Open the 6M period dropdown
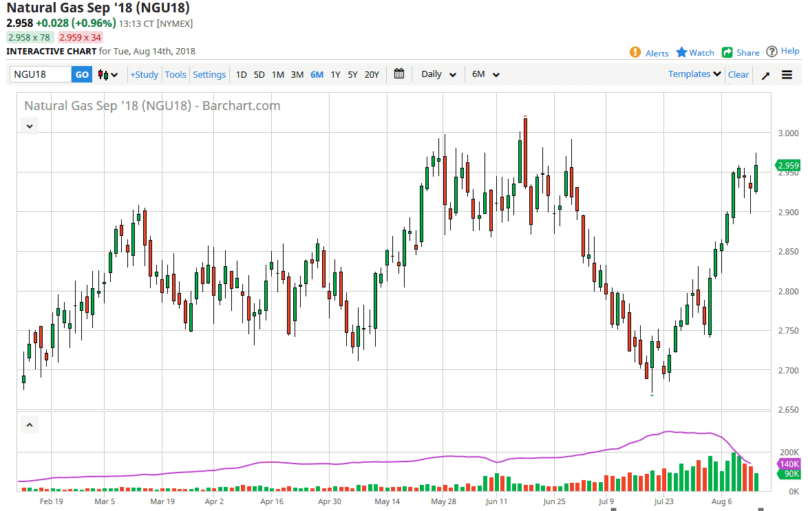The width and height of the screenshot is (808, 511). [x=485, y=74]
